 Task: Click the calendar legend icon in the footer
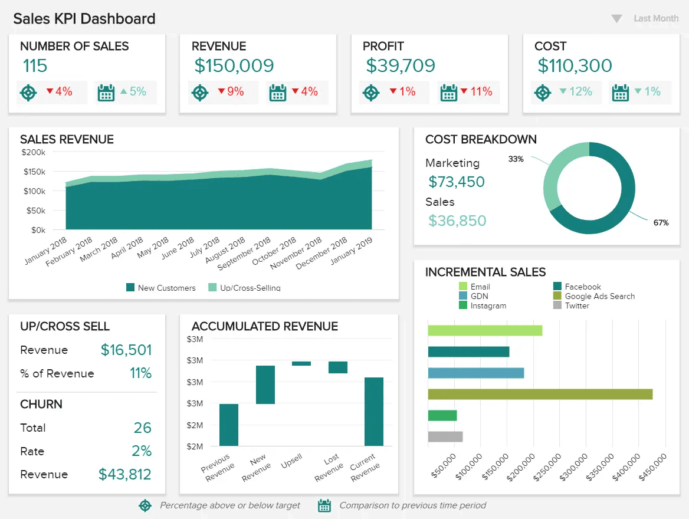[x=324, y=505]
